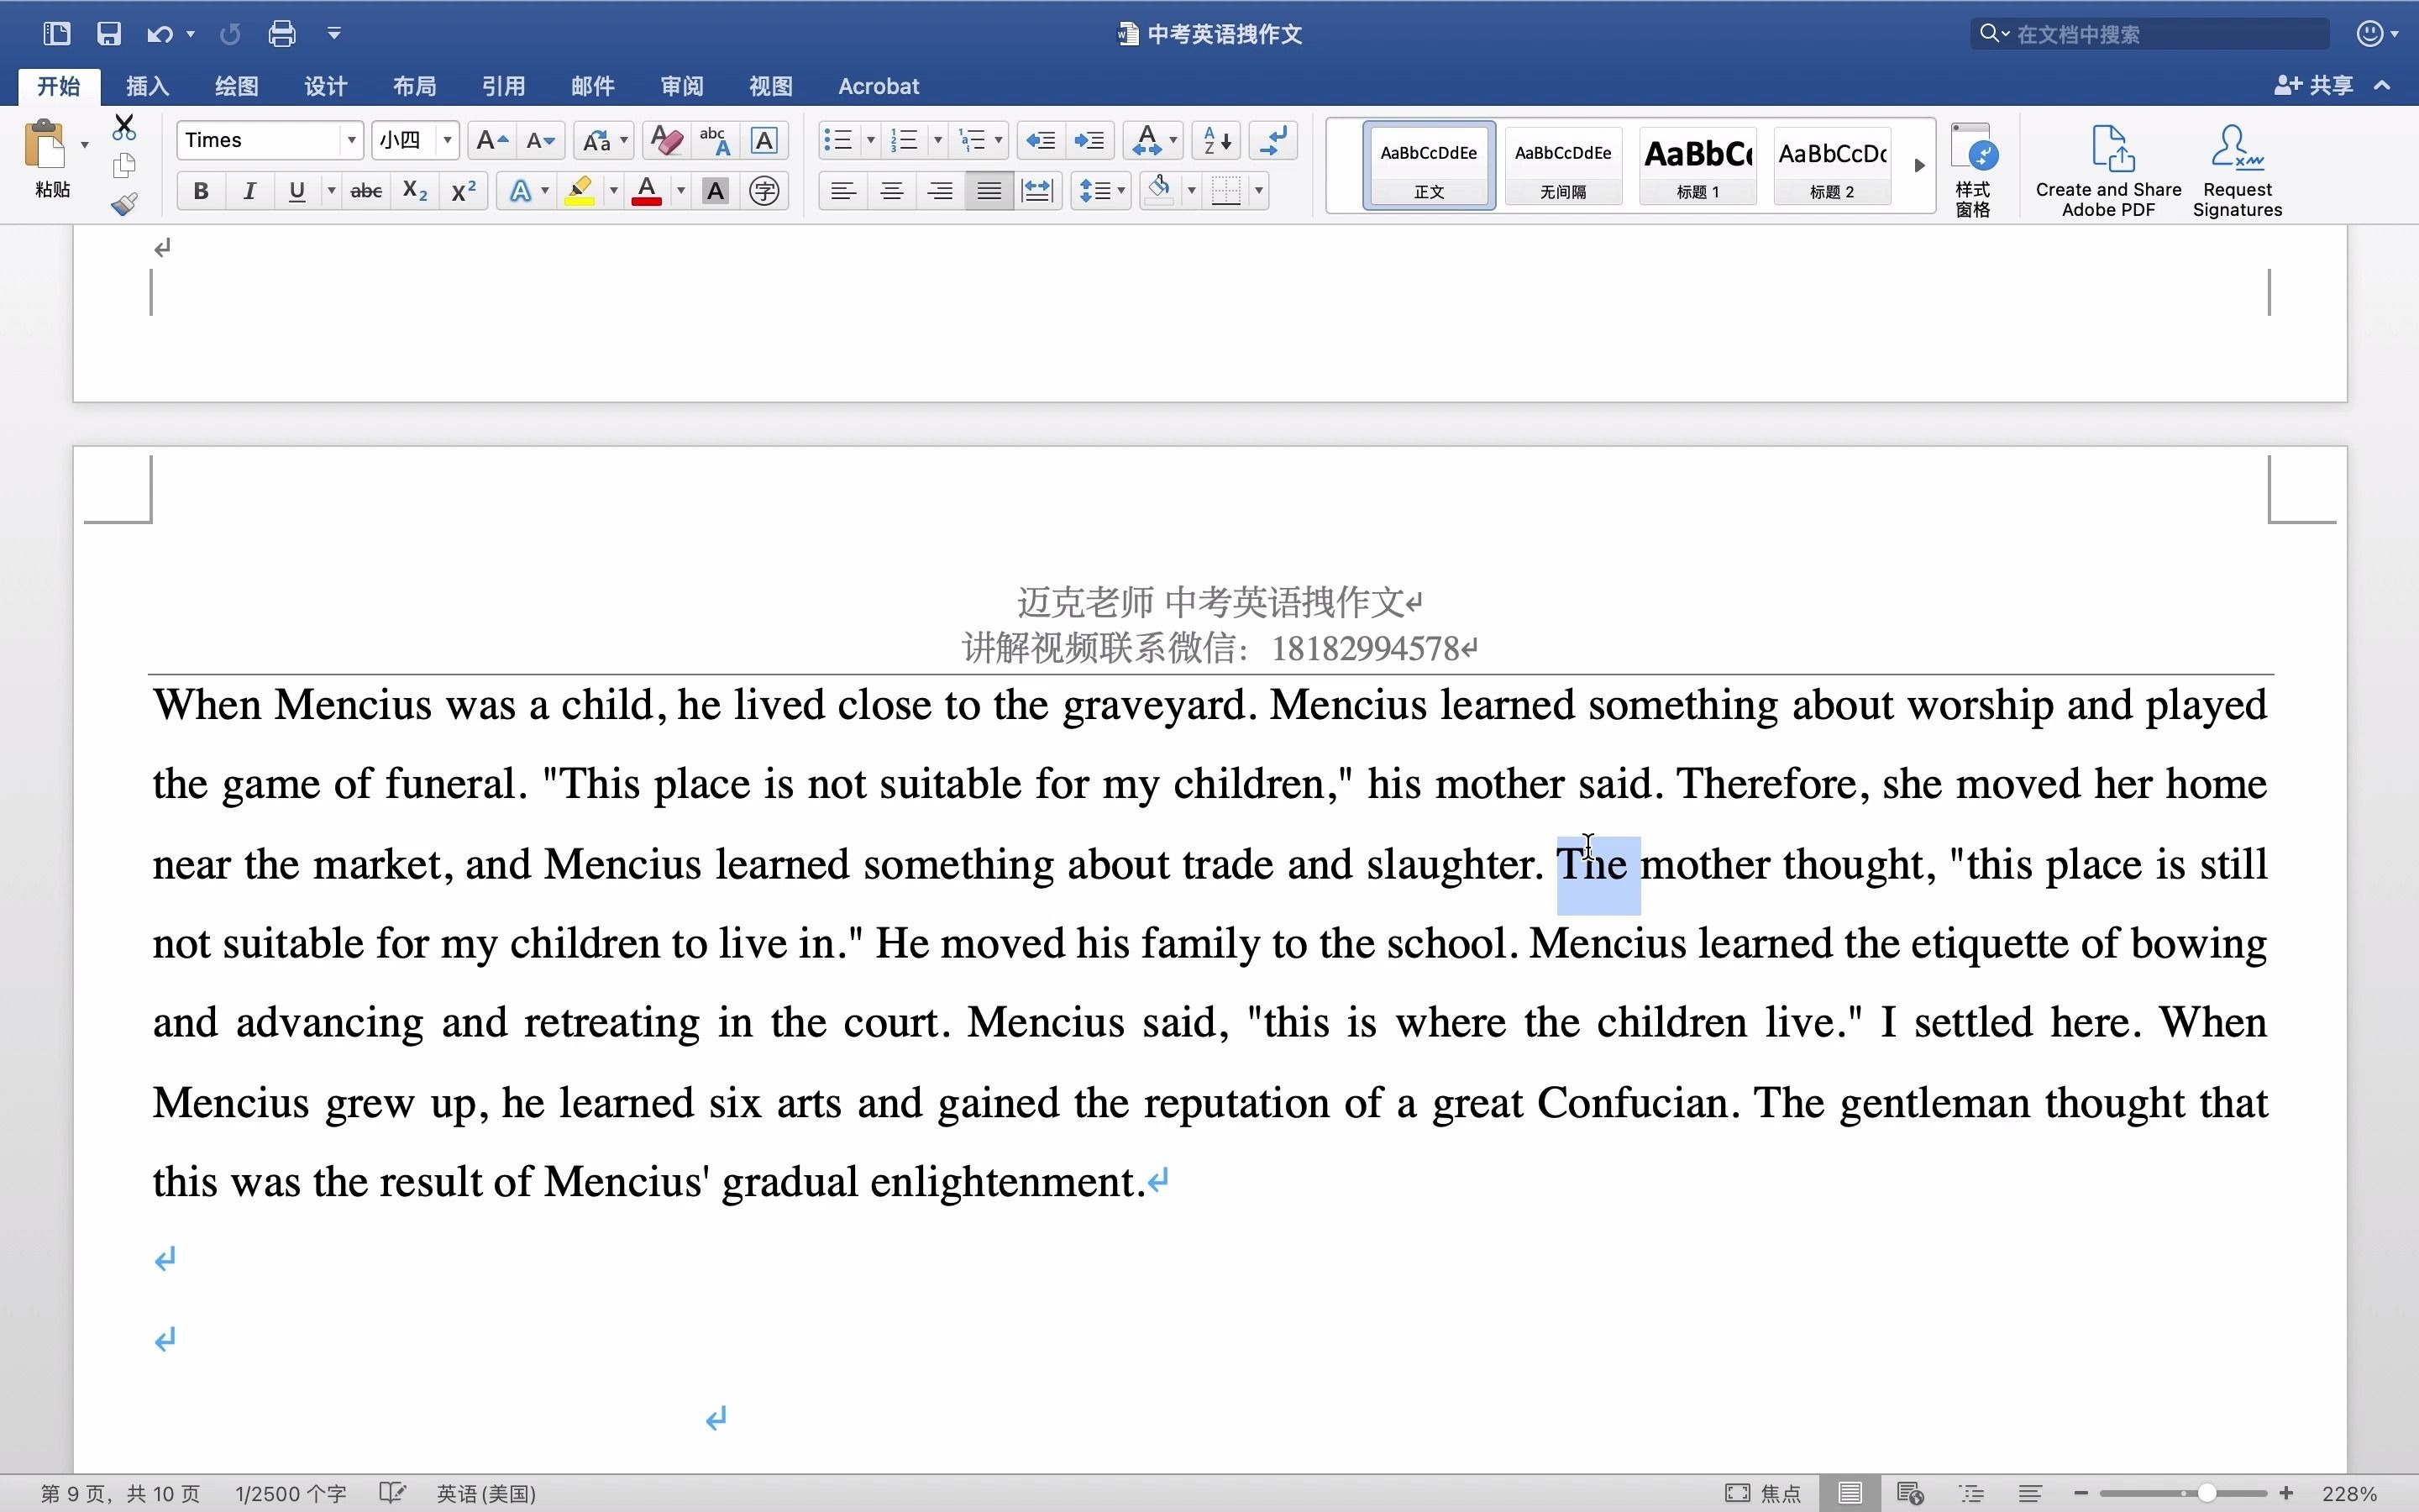Click the zoom slider handle

[2206, 1493]
